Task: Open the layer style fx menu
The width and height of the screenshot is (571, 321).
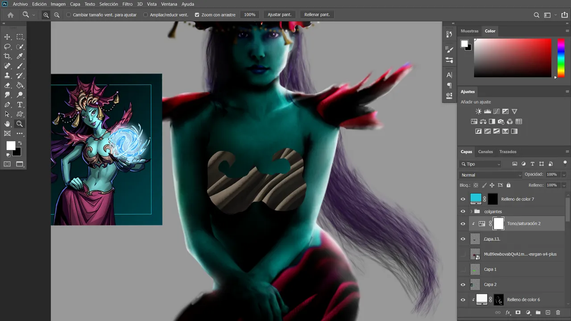Action: 508,313
